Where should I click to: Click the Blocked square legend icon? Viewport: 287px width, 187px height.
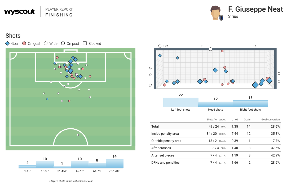pos(85,44)
